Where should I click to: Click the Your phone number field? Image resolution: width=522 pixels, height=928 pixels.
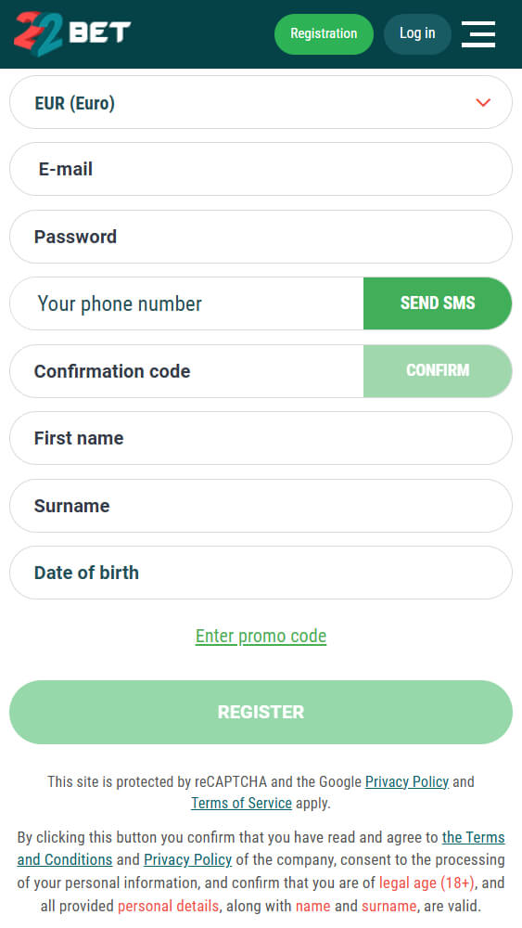click(x=186, y=303)
